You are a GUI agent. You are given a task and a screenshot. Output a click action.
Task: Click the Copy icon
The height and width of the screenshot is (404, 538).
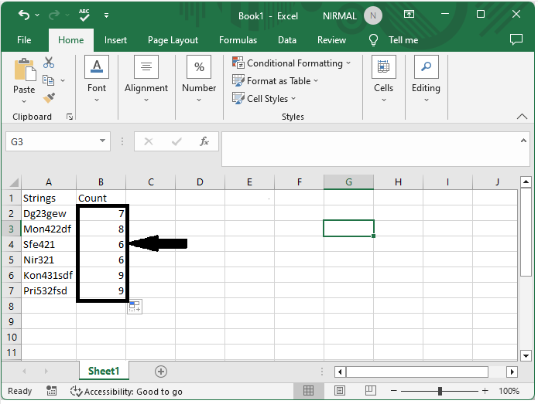coord(48,80)
